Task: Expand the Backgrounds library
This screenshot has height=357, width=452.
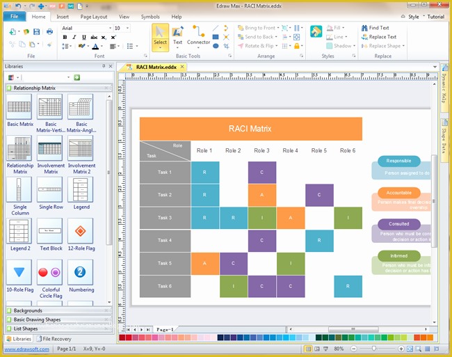Action: [59, 310]
